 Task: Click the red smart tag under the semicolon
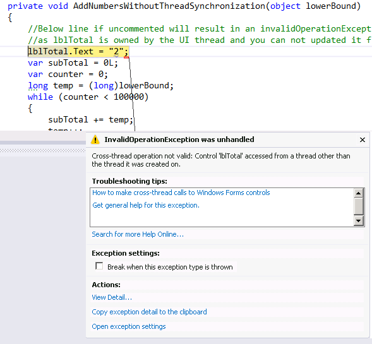[x=126, y=57]
